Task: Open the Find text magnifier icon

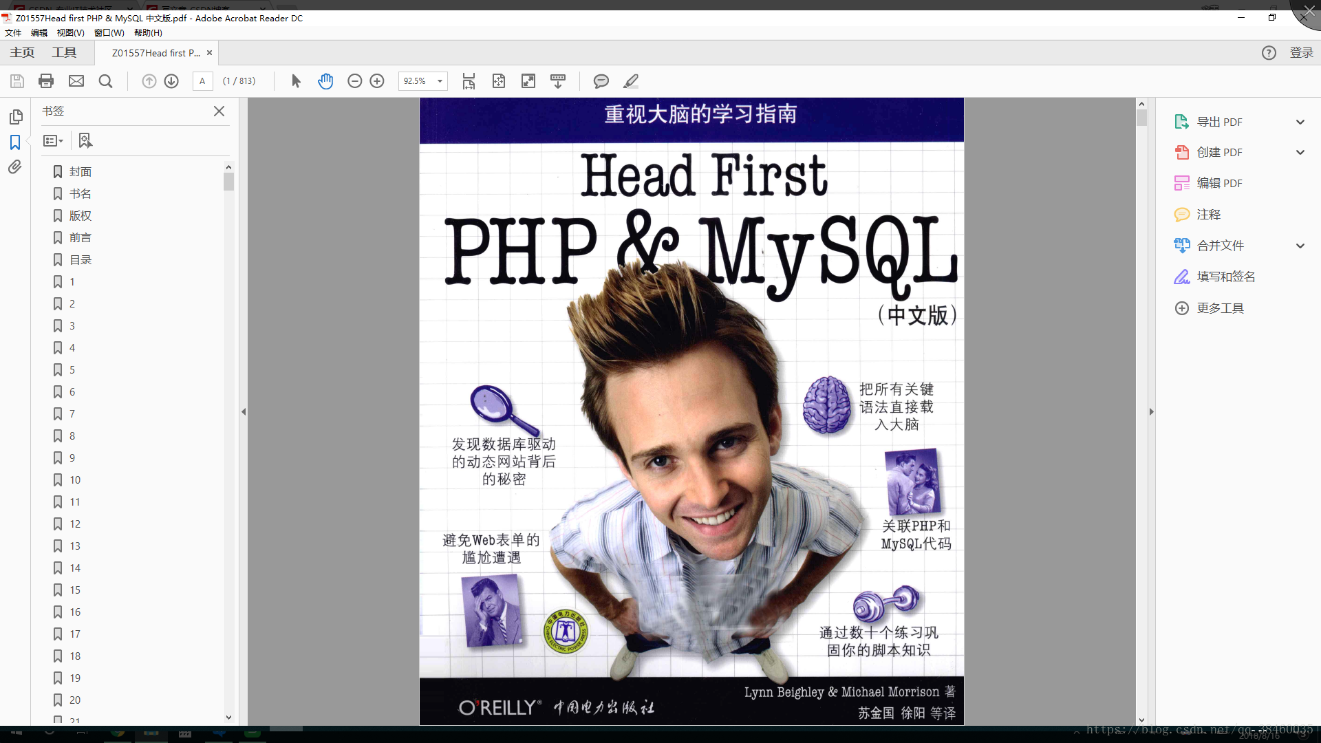Action: tap(105, 81)
